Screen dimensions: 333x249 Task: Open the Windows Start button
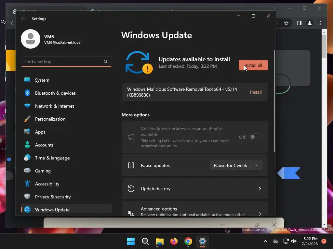[131, 241]
